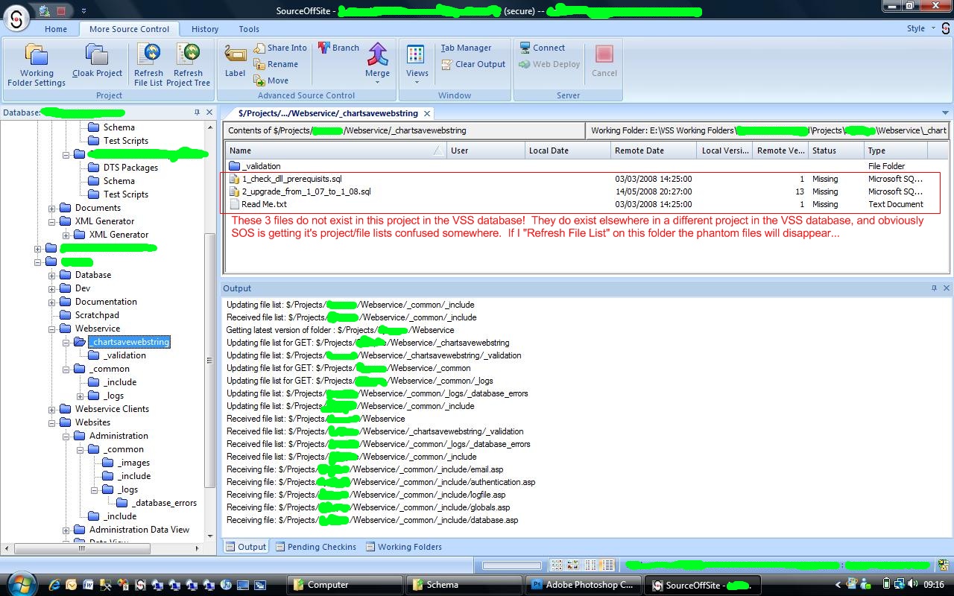
Task: Click the red stop quick access icon
Action: [x=61, y=10]
